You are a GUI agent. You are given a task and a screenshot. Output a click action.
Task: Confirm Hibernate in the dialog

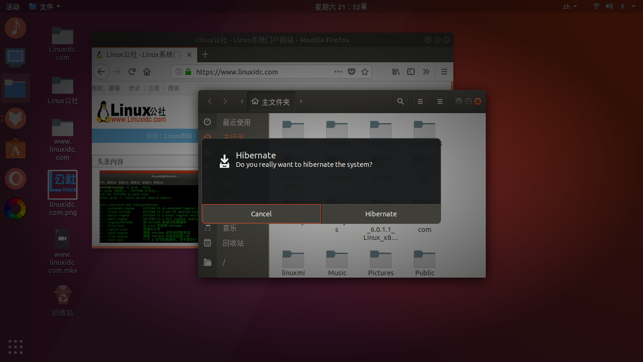pyautogui.click(x=381, y=214)
